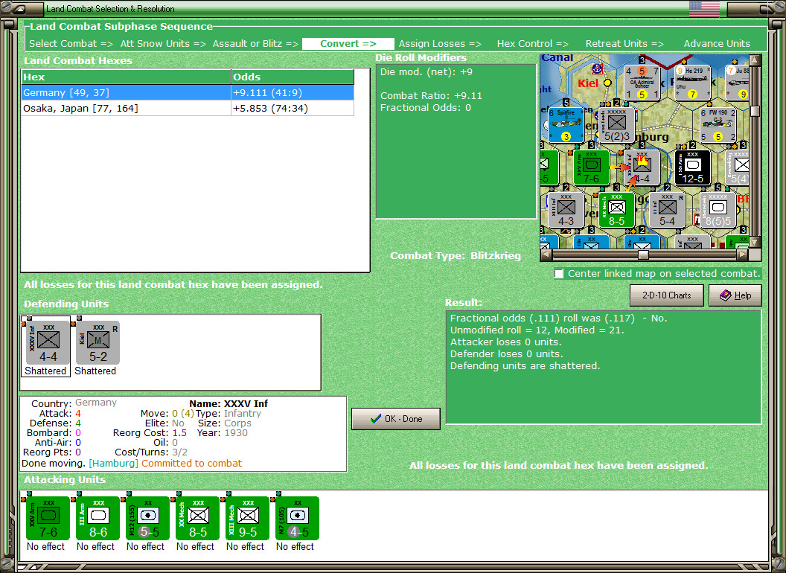The image size is (786, 573).
Task: Click the green 8-5 mech counter on map
Action: pyautogui.click(x=616, y=210)
